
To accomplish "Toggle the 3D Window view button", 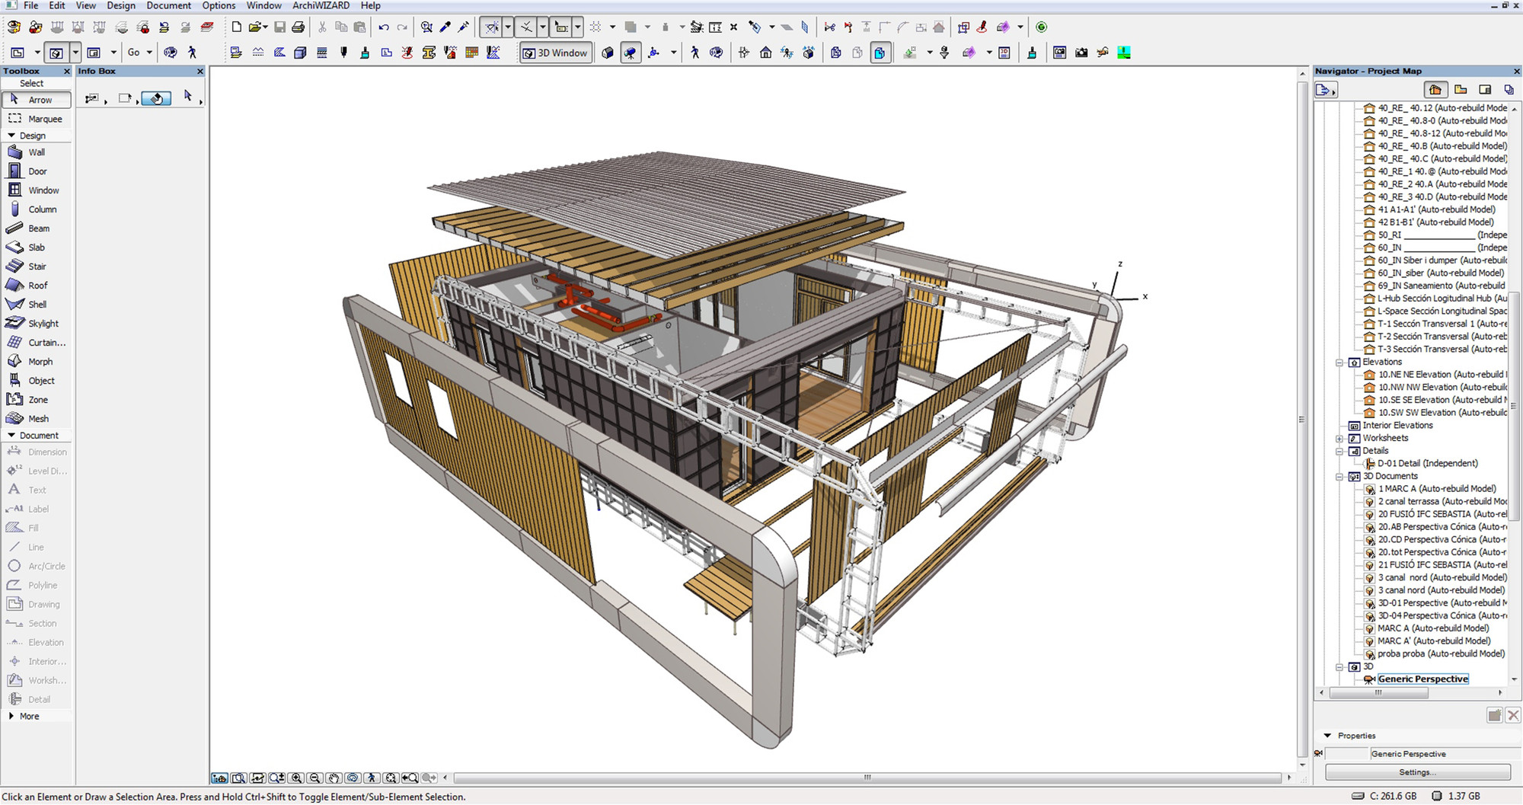I will pyautogui.click(x=556, y=53).
